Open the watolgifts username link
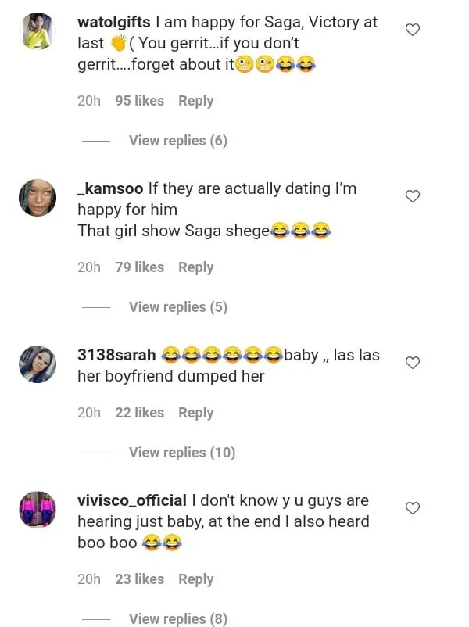Image resolution: width=469 pixels, height=627 pixels. pos(114,22)
